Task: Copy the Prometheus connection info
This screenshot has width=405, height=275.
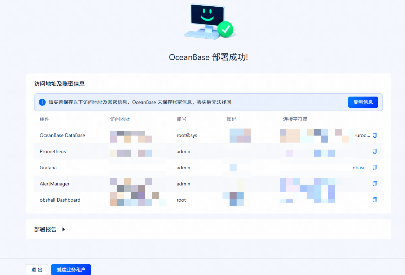Action: pos(375,151)
